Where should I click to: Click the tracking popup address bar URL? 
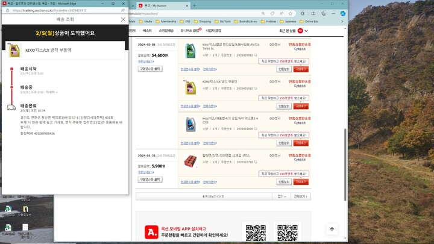[x=49, y=10]
